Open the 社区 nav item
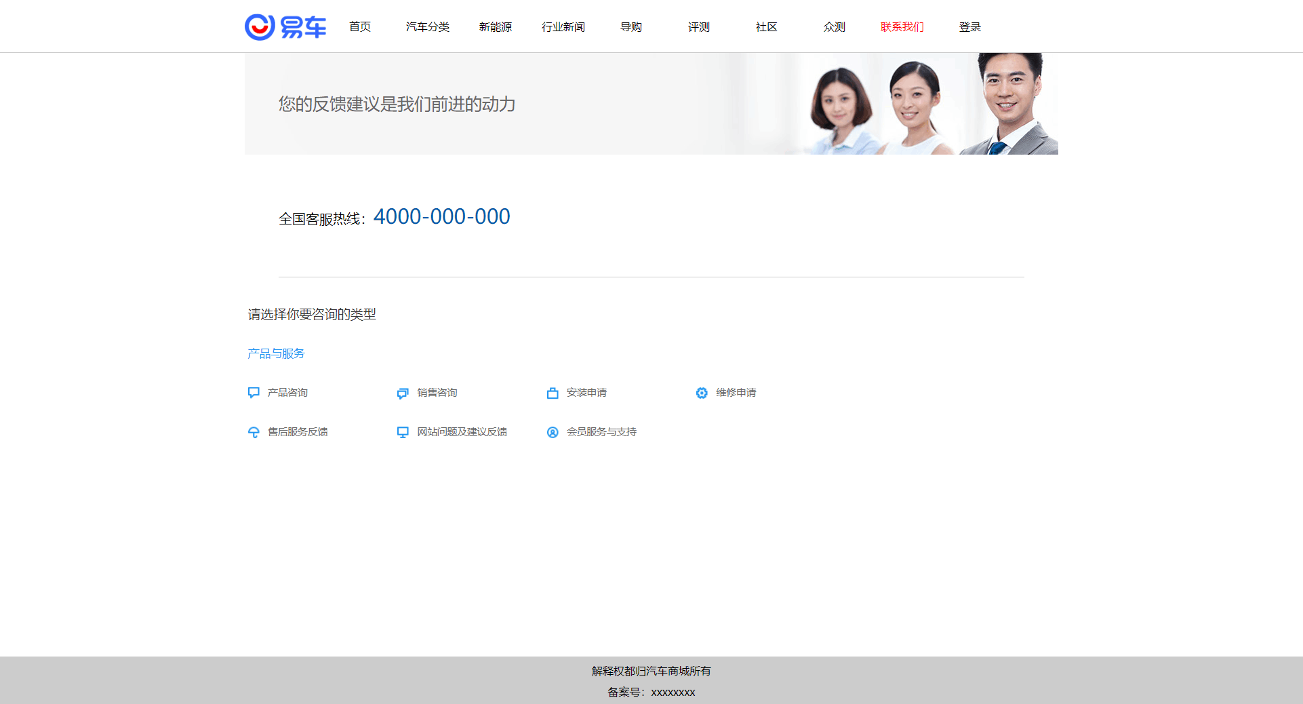This screenshot has height=704, width=1303. [767, 26]
